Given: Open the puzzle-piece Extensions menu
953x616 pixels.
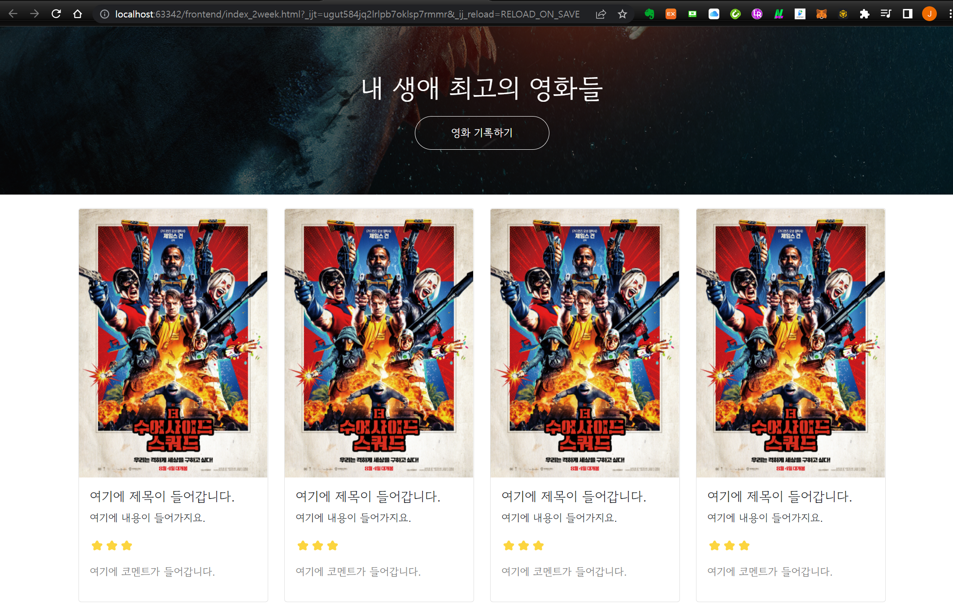Looking at the screenshot, I should (864, 14).
